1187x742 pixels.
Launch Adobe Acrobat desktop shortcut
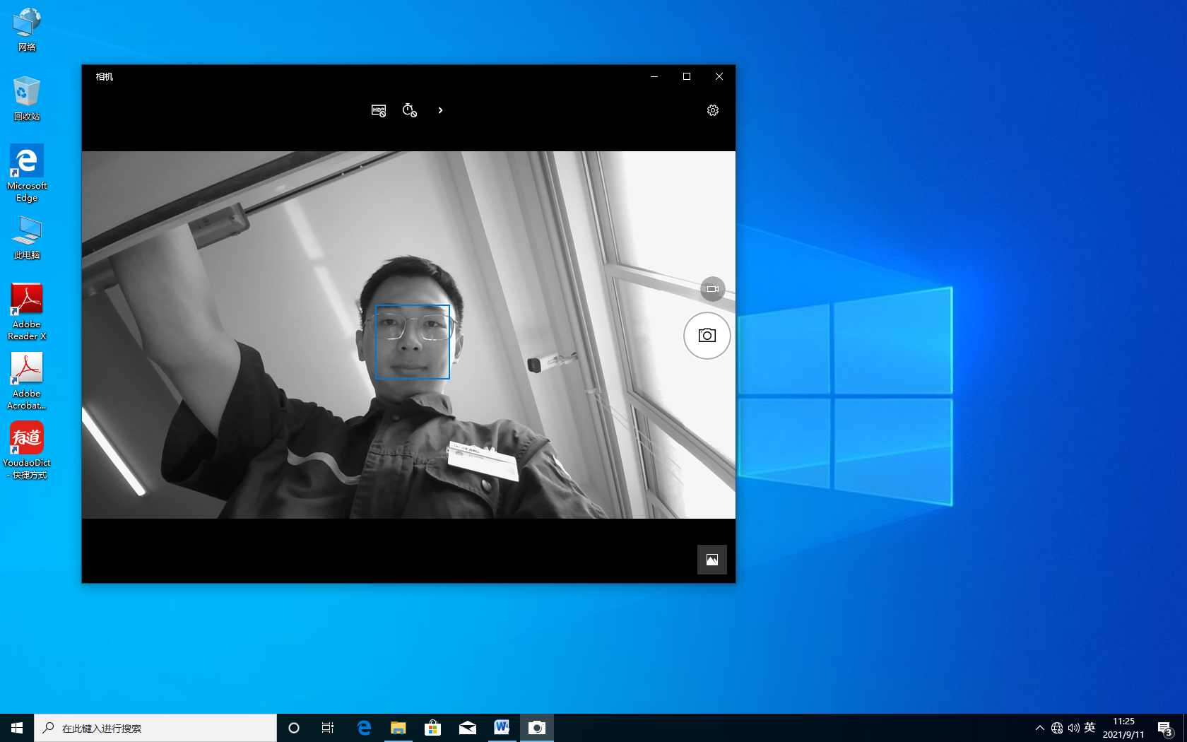27,381
